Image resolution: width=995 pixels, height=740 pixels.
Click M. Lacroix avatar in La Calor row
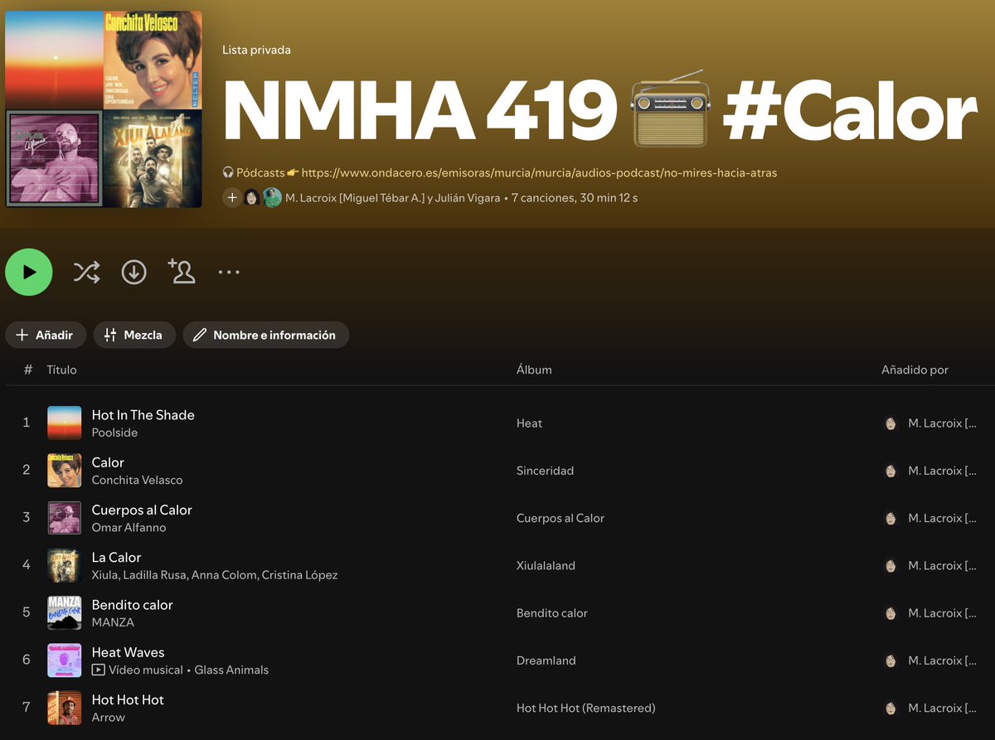(891, 565)
